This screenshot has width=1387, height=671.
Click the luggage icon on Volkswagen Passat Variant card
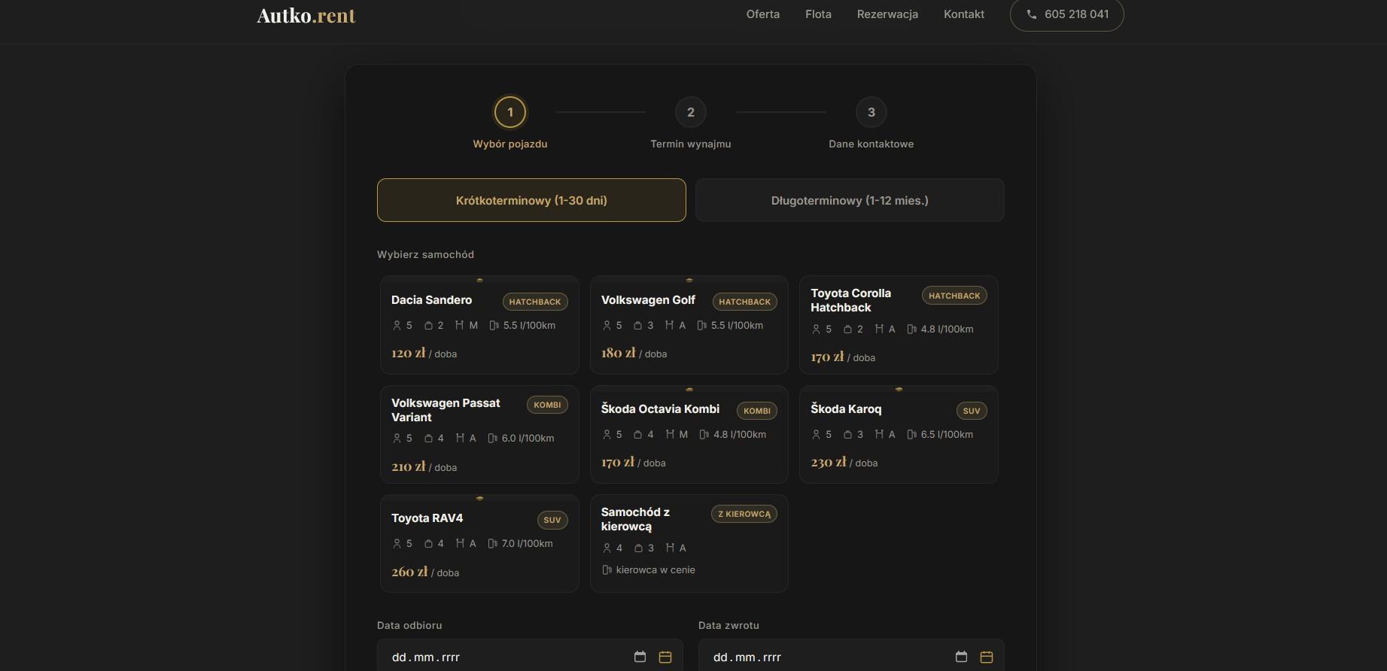point(428,439)
